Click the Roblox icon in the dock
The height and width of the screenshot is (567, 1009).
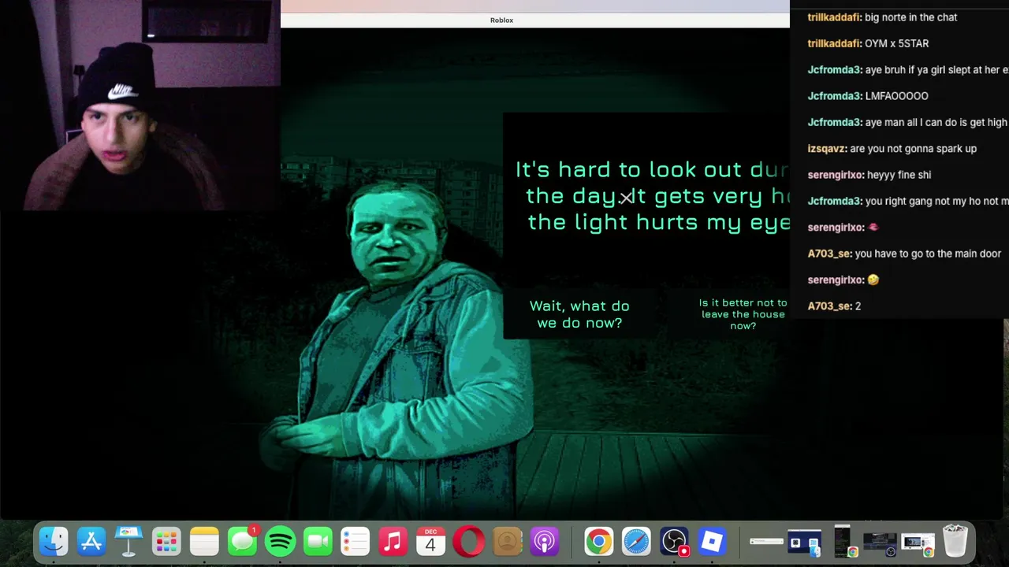pyautogui.click(x=712, y=542)
